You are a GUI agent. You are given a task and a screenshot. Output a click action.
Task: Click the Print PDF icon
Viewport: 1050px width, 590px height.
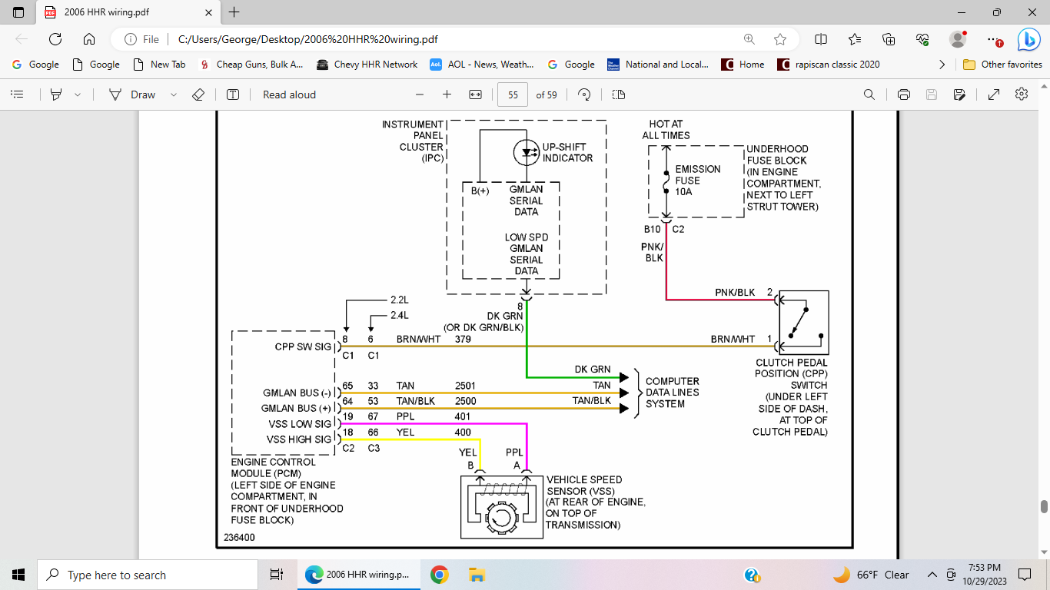(x=904, y=94)
